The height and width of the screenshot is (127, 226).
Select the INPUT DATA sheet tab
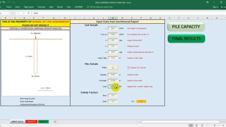17,122
